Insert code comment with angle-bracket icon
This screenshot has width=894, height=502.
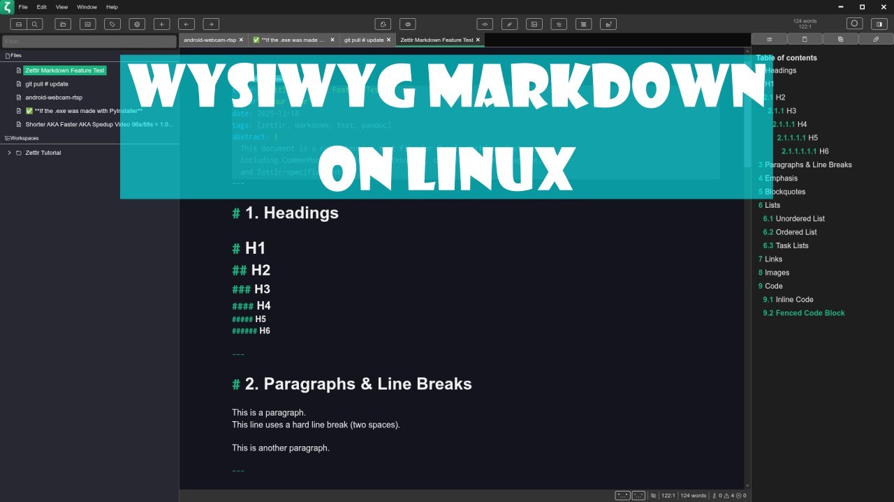click(x=485, y=24)
